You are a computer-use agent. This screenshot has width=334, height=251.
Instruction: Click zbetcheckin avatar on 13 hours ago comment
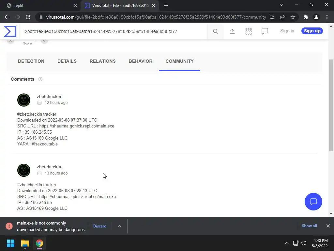tap(23, 170)
